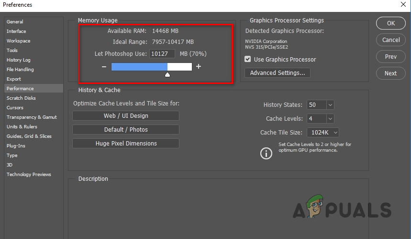Select Workspace preferences category
Screen dimensions: 411x239
33,41
